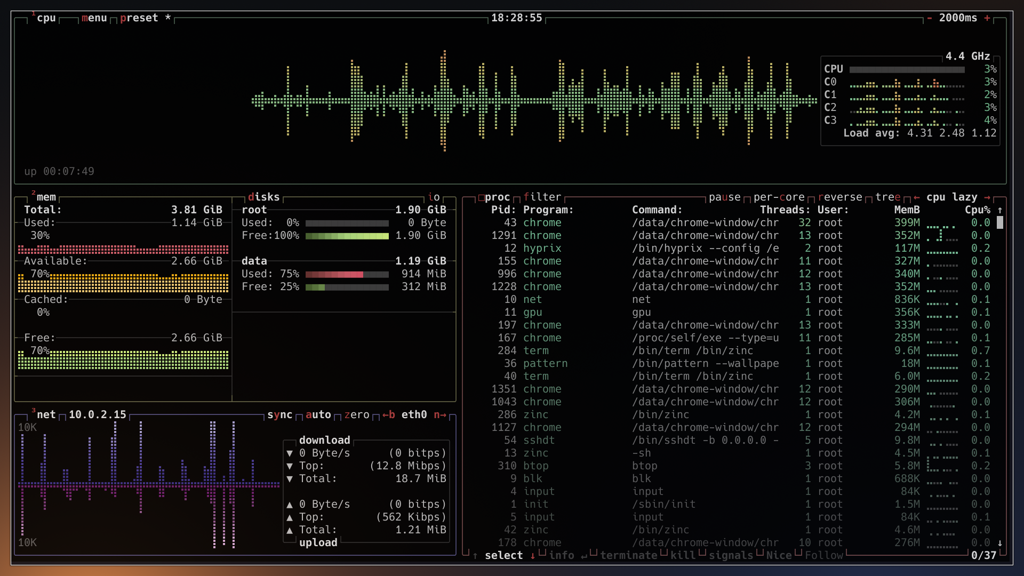
Task: Click the process list scrollbar handle
Action: (x=1000, y=222)
